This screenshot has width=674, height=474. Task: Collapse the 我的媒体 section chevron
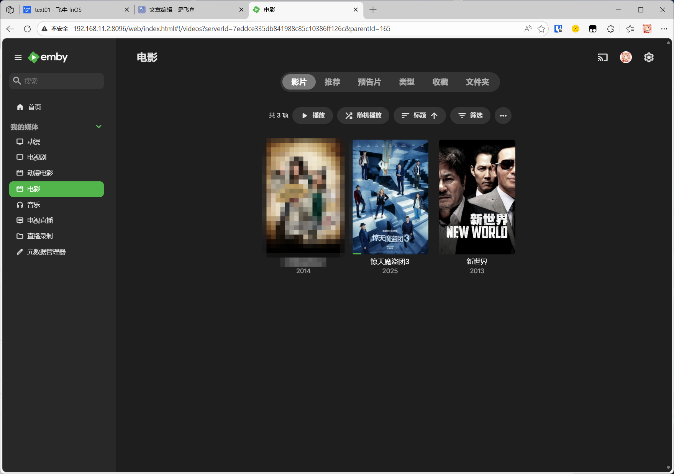tap(98, 127)
